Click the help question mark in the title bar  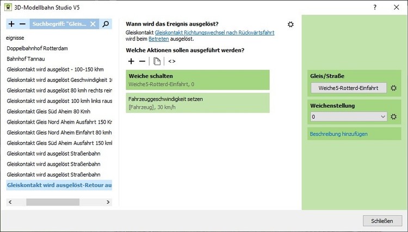tap(375, 7)
